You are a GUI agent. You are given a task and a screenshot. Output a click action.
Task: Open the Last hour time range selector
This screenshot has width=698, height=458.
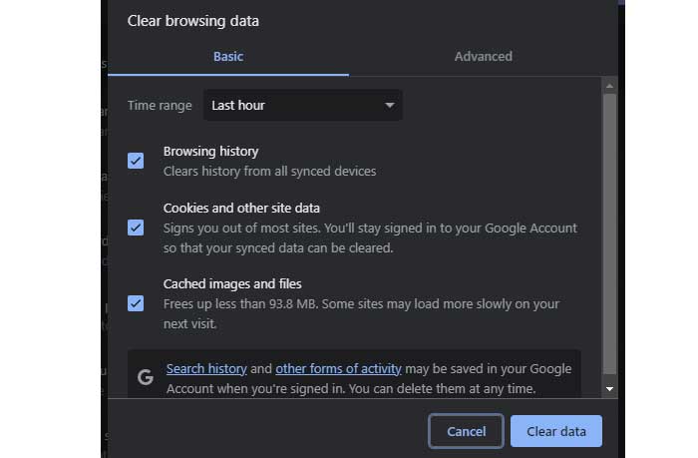tap(302, 105)
